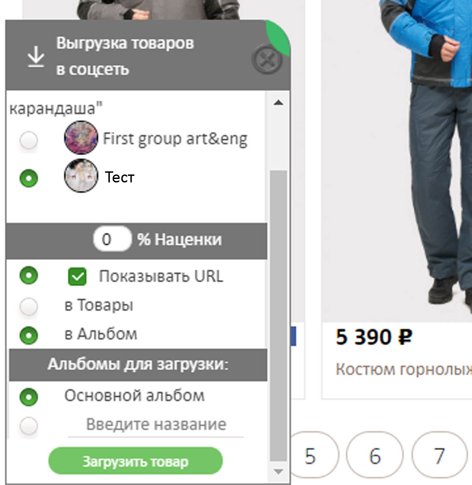472x485 pixels.
Task: Select the Тест group radio button
Action: [29, 178]
